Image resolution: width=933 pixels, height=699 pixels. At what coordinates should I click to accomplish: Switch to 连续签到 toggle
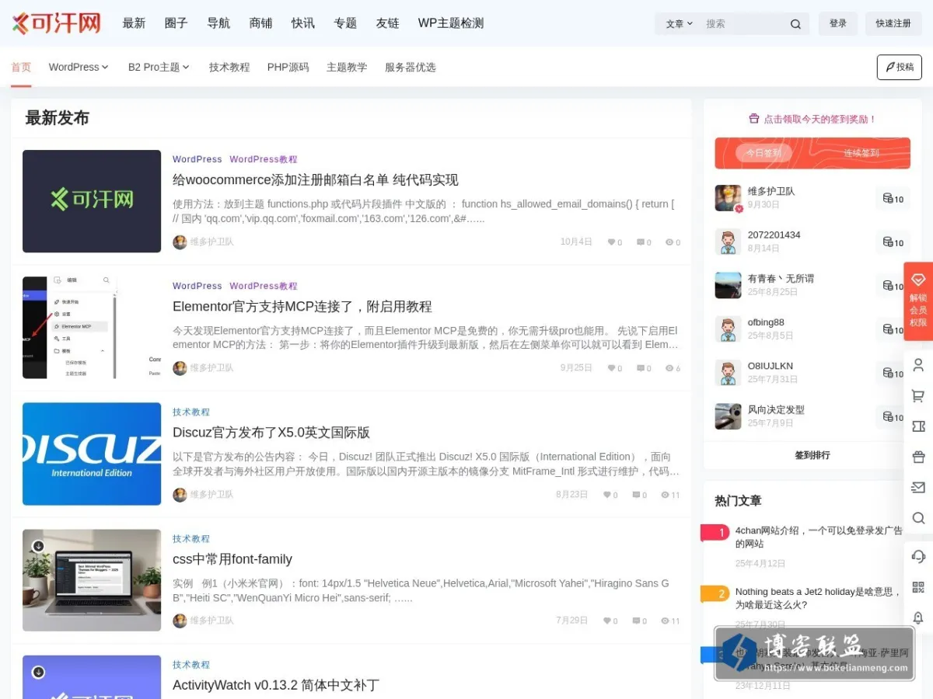(861, 153)
